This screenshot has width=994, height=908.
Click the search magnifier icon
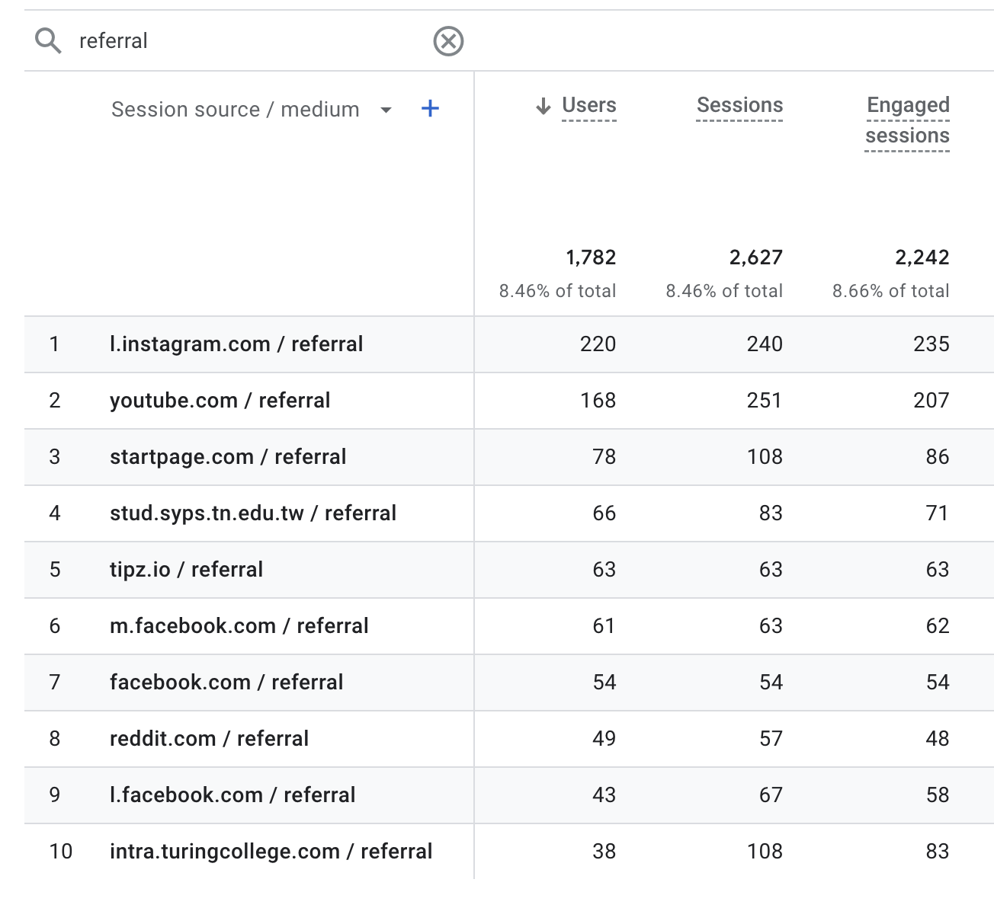[48, 40]
